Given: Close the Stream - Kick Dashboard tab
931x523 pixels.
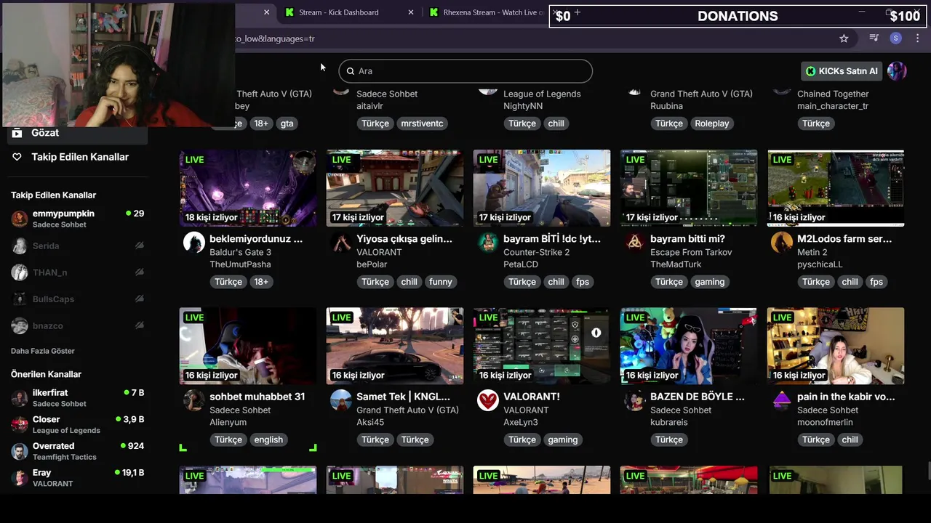Looking at the screenshot, I should pos(411,12).
